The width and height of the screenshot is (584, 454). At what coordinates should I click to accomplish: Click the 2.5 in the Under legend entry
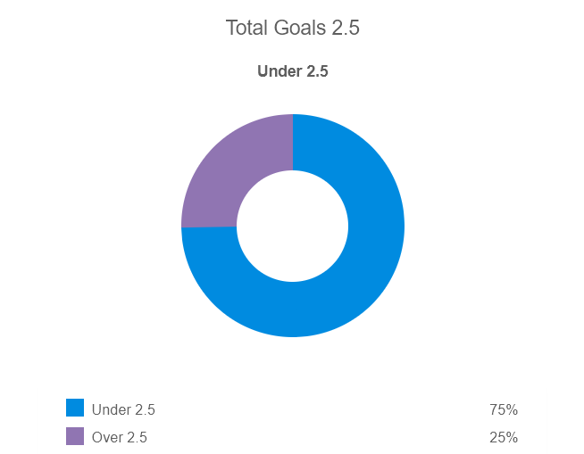pyautogui.click(x=144, y=410)
